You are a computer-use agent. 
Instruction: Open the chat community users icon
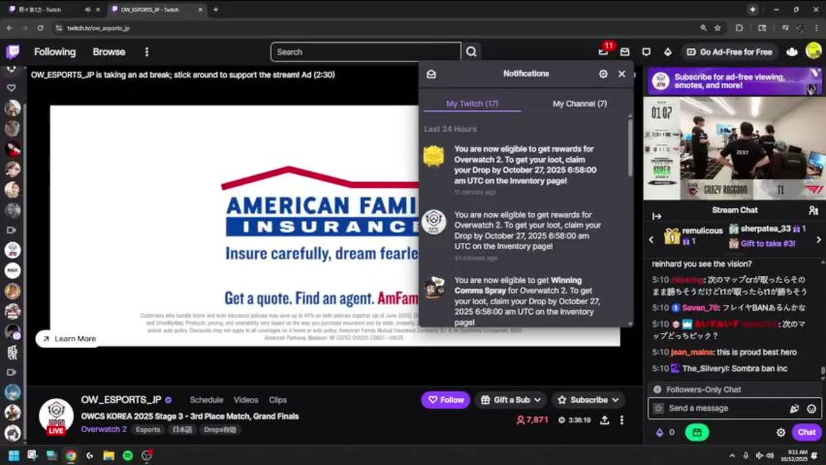point(813,211)
